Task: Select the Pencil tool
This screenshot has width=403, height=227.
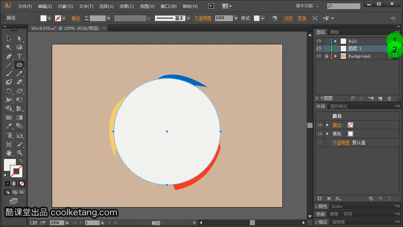Action: pyautogui.click(x=20, y=74)
